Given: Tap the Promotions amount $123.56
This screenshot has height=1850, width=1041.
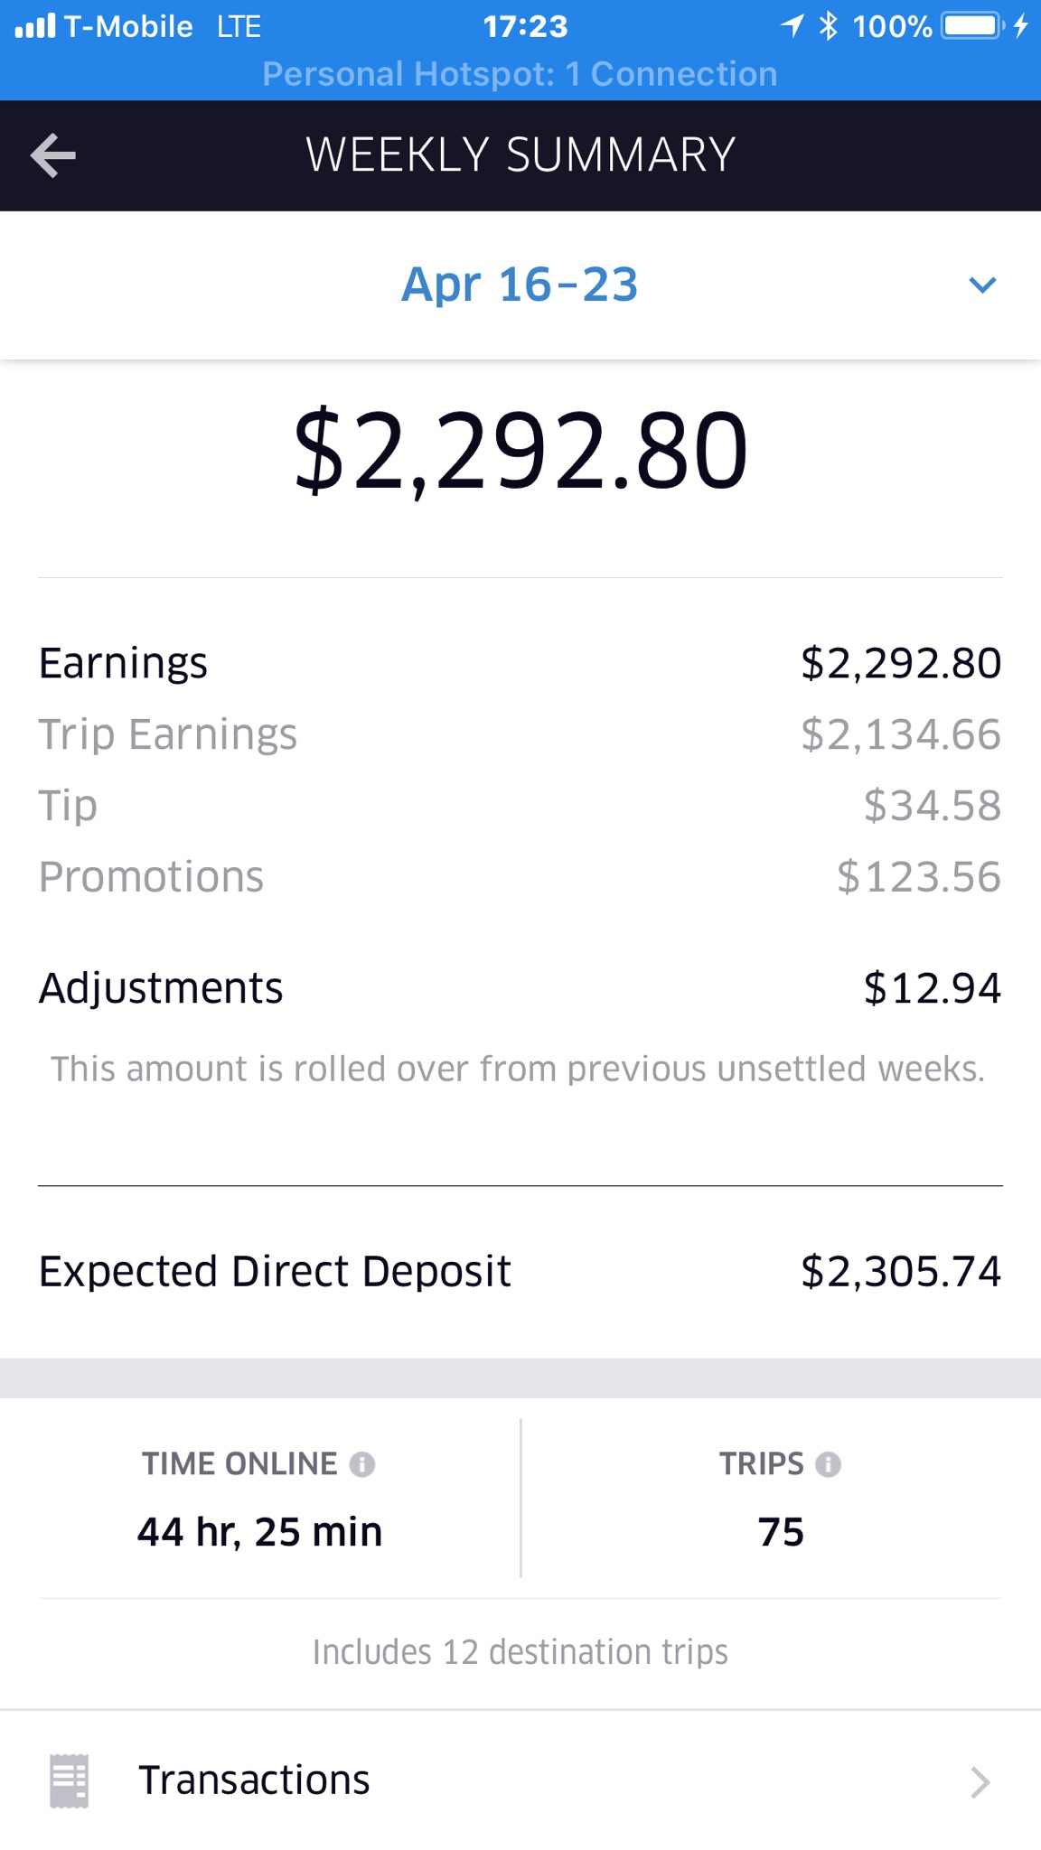Looking at the screenshot, I should (918, 877).
